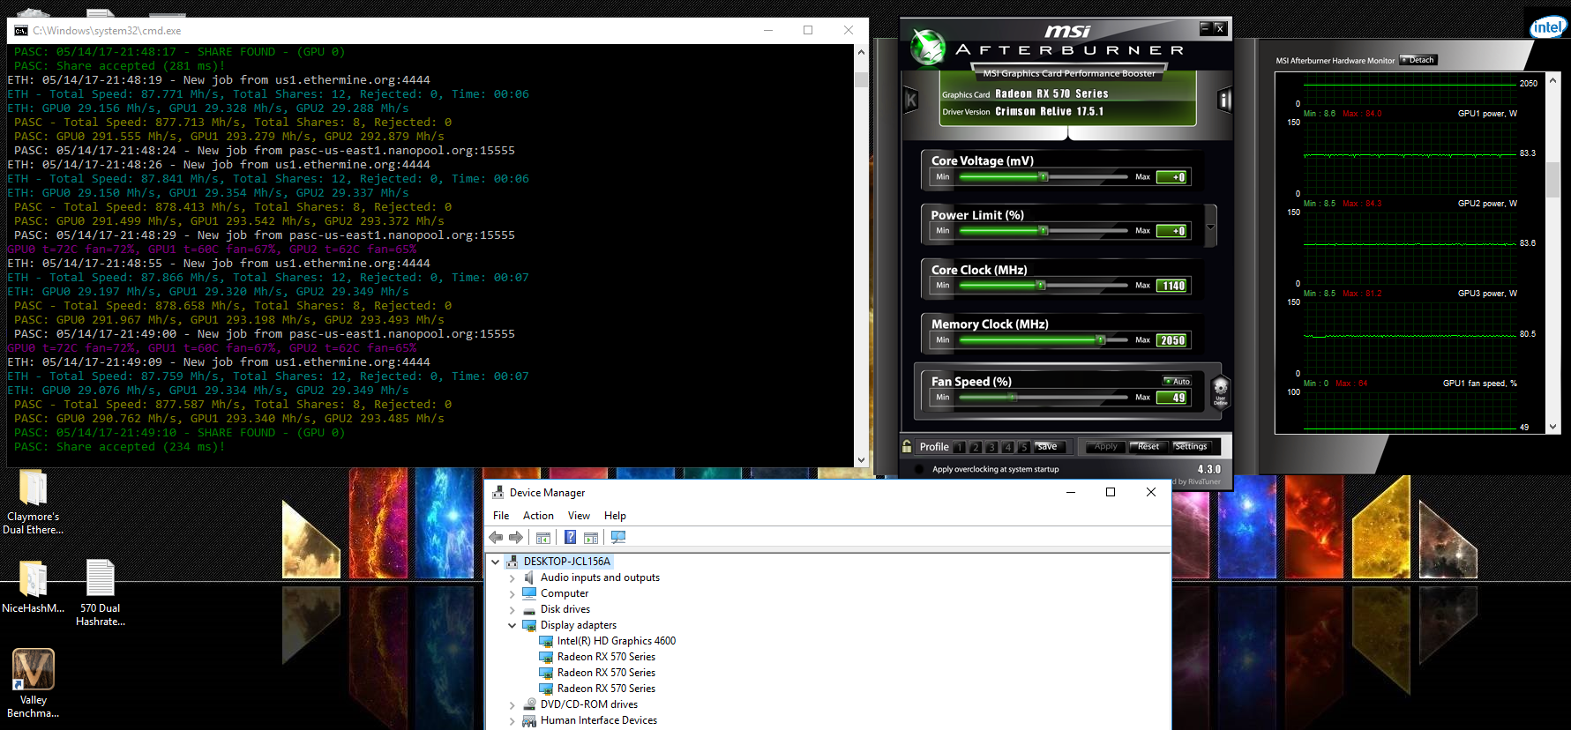Screen dimensions: 1571x730
Task: Detach the Hardware Monitor panel
Action: click(1418, 60)
